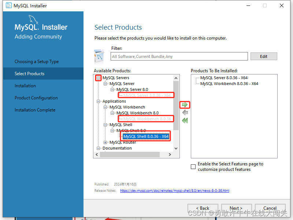Click the tree's scroll right arrow
The height and width of the screenshot is (220, 293).
point(170,154)
